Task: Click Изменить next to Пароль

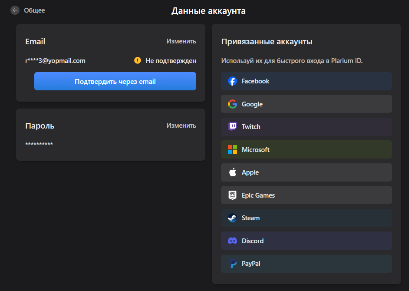Action: [181, 126]
